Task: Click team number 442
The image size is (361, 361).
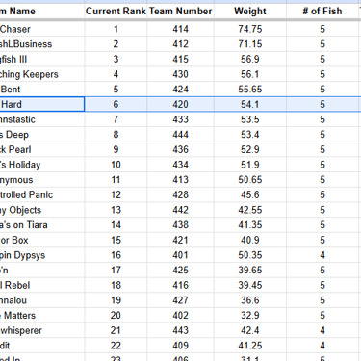Action: coord(180,210)
